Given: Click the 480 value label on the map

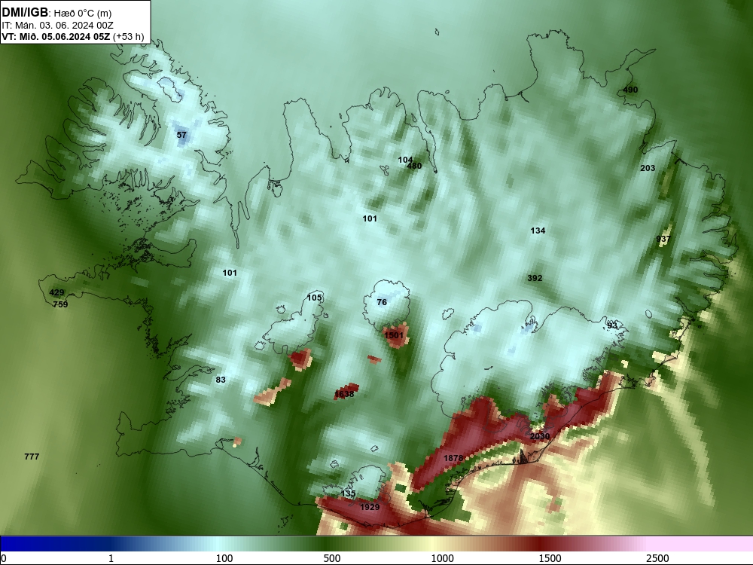Looking at the screenshot, I should (414, 166).
